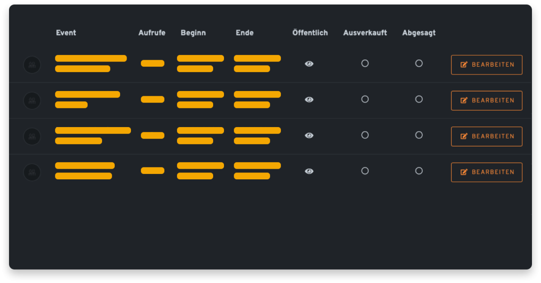Mark the first event as Ausverkauft
This screenshot has width=541, height=283.
pos(365,63)
